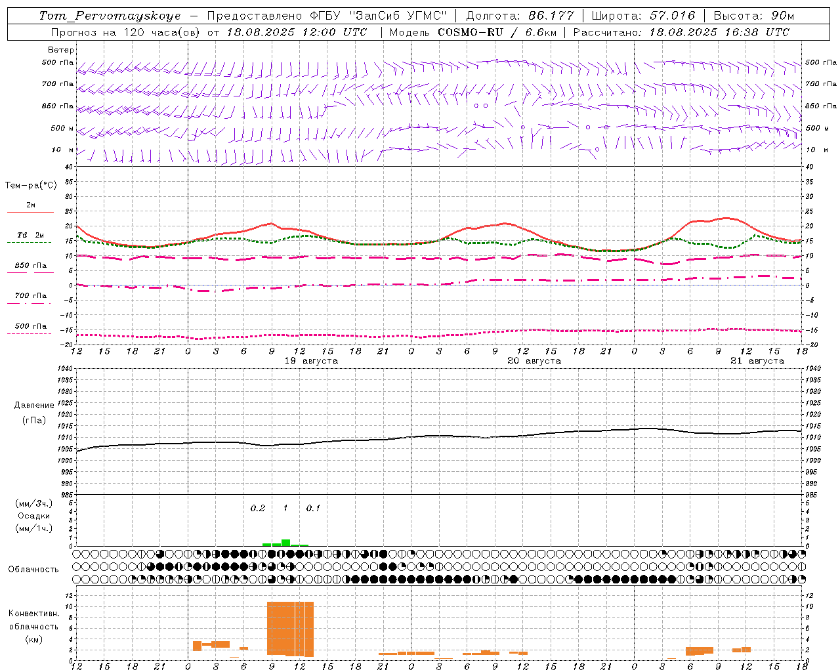Click the forecast start time 18.08.2025 12:00 UTC
Image resolution: width=840 pixels, height=672 pixels.
(297, 32)
